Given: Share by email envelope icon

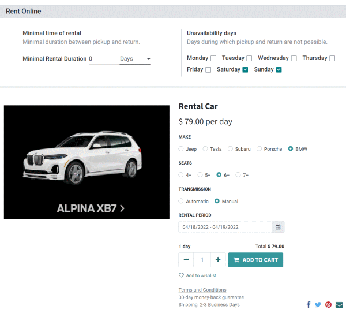Looking at the screenshot, I should [x=339, y=305].
